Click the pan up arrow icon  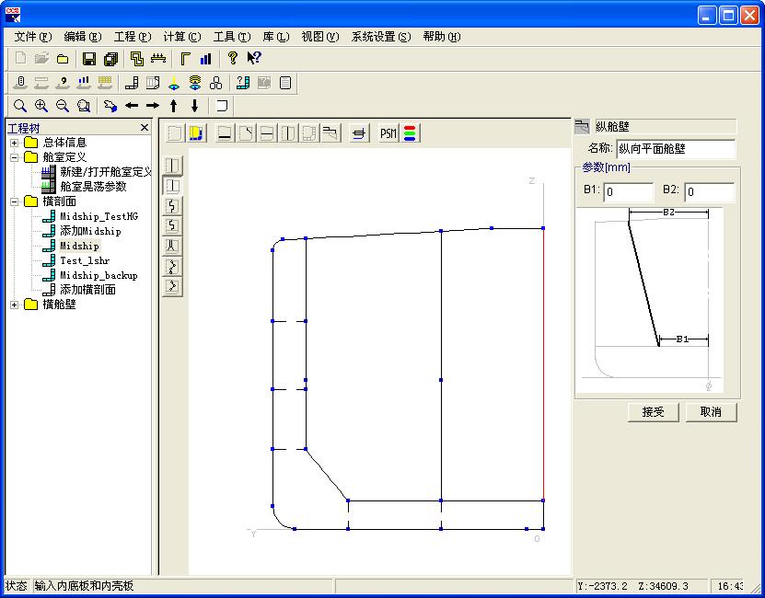click(x=174, y=106)
